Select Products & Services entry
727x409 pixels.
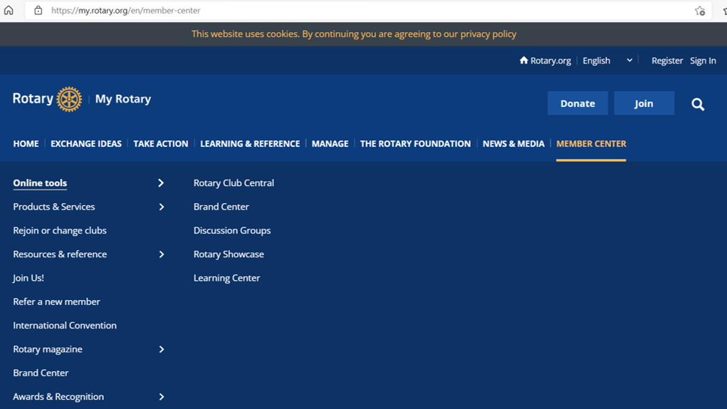coord(54,207)
